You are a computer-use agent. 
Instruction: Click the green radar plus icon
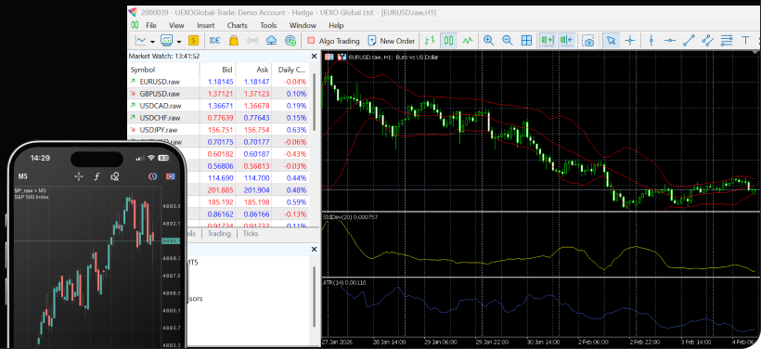290,41
